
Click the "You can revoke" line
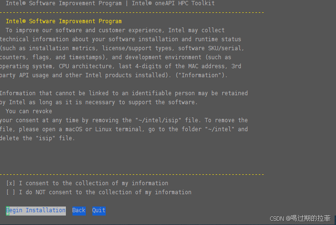[29, 111]
